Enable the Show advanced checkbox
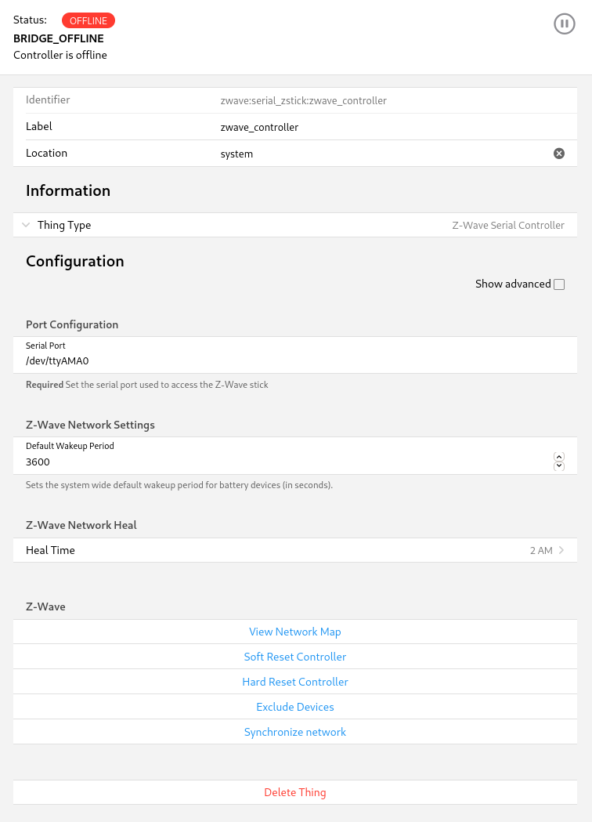The width and height of the screenshot is (592, 822). coord(559,284)
